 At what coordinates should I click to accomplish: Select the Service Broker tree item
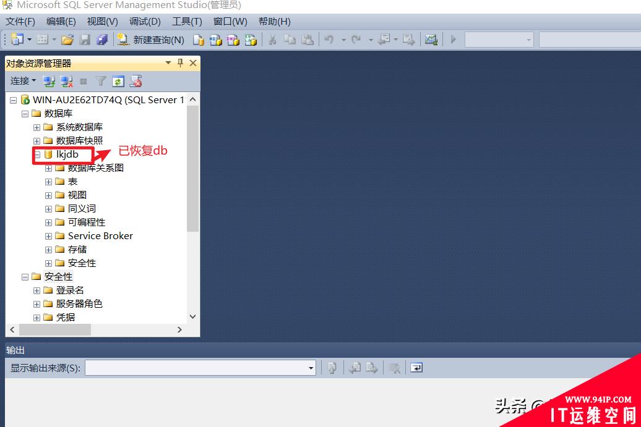[100, 236]
